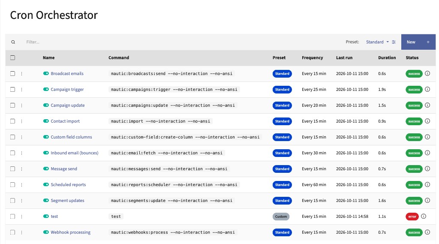Image resolution: width=439 pixels, height=244 pixels.
Task: Open info icon for Custom field columns
Action: coord(427,137)
